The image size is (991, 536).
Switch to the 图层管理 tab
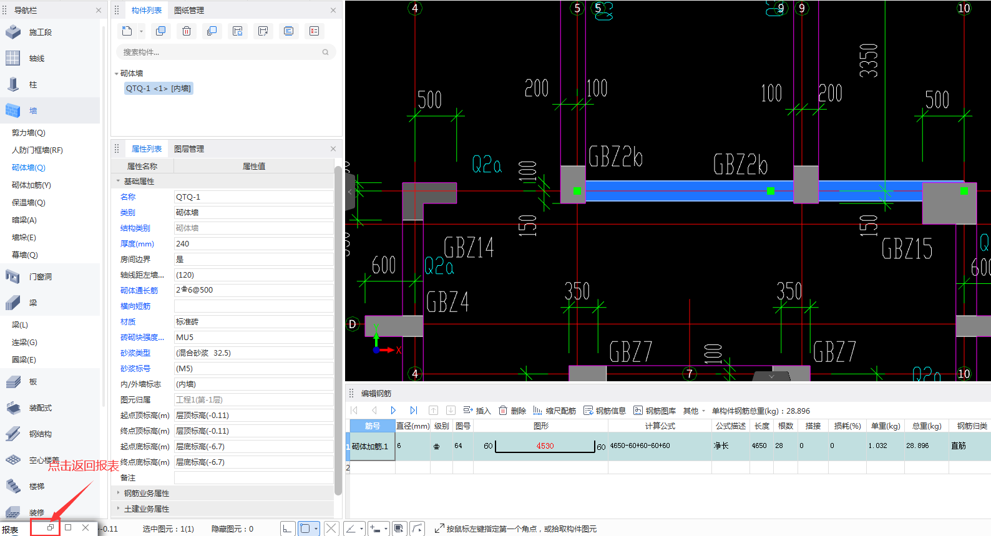(189, 149)
